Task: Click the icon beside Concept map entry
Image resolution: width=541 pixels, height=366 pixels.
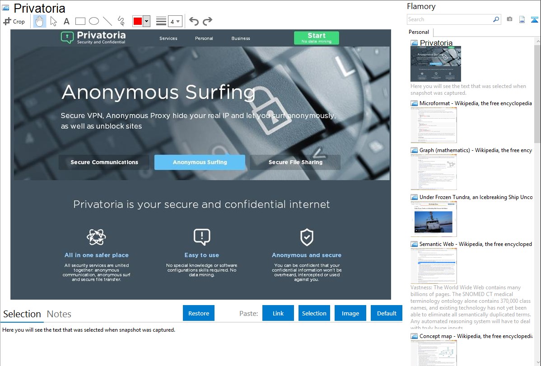Action: [x=414, y=336]
